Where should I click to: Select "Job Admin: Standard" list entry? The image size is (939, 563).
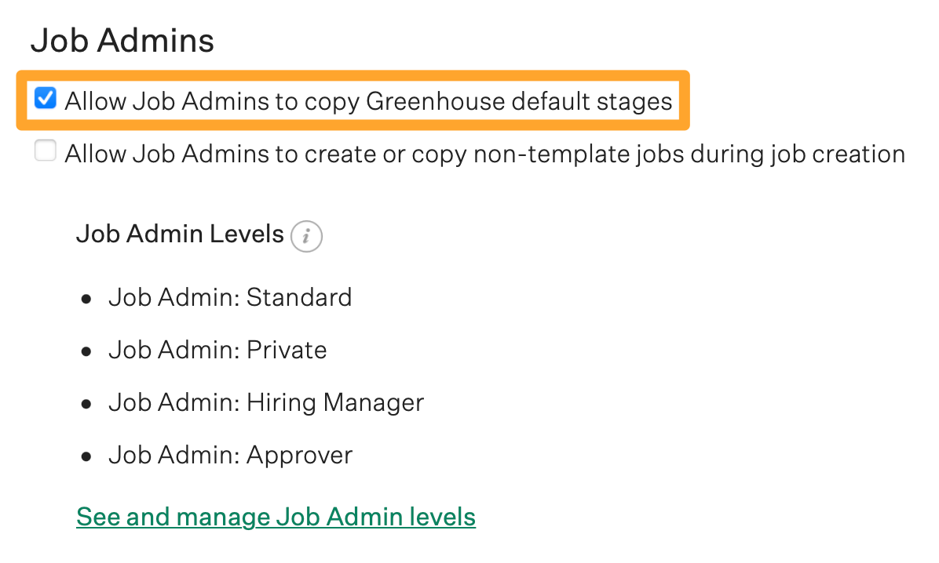[229, 297]
